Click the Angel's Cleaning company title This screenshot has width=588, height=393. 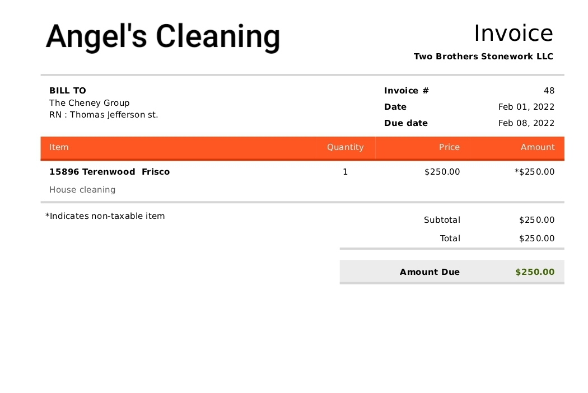click(x=163, y=37)
